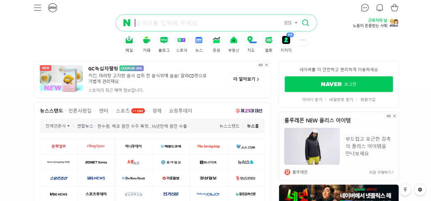Viewport: 431px width, 201px height.
Task: Focus the search input field
Action: 208,23
